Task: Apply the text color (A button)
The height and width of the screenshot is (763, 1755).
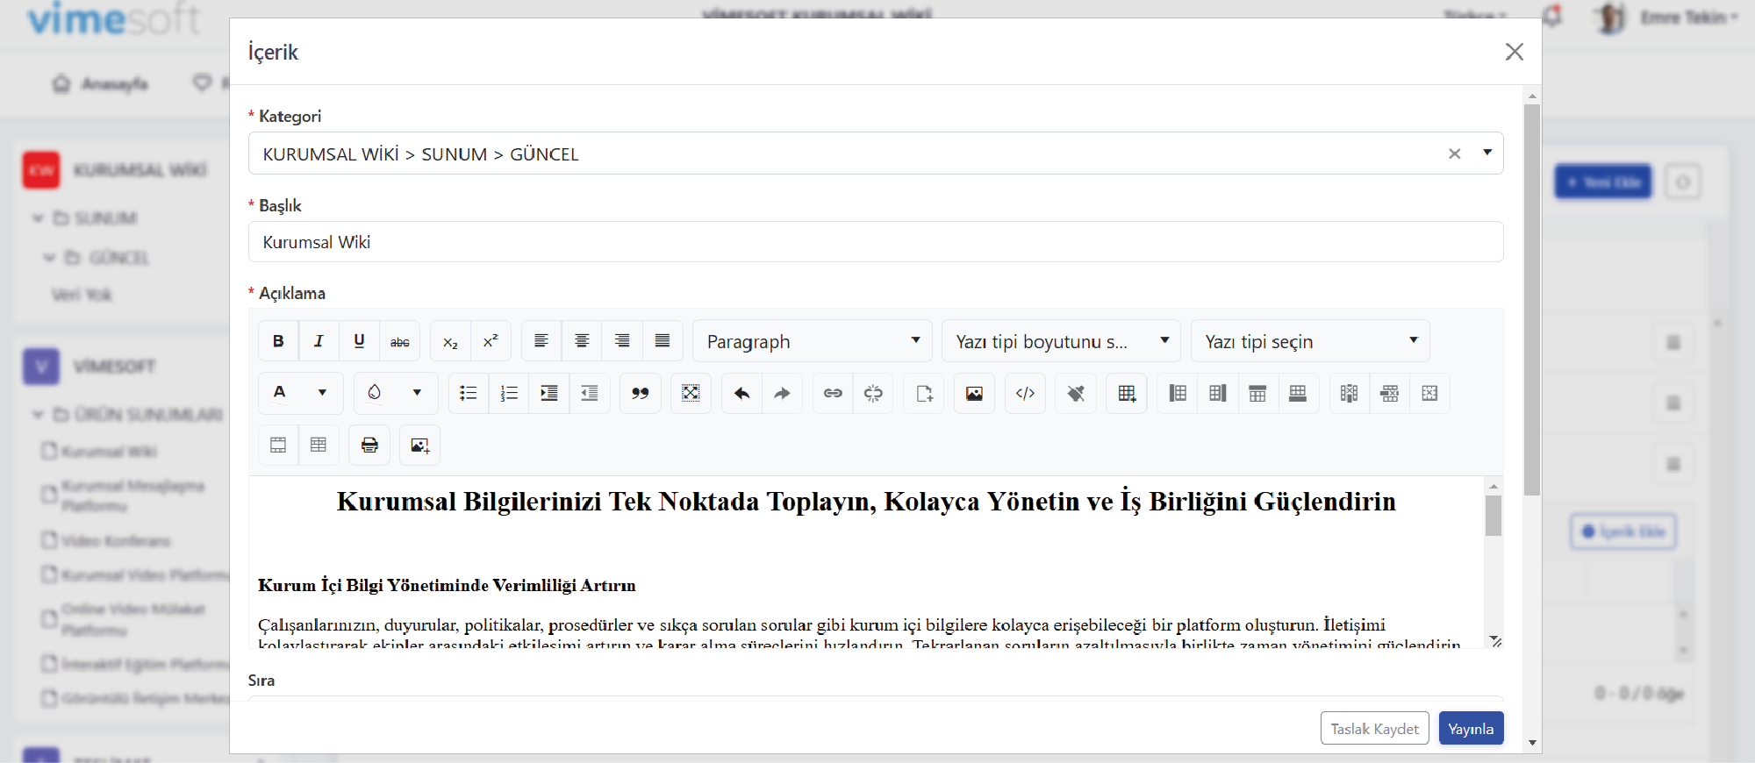Action: pyautogui.click(x=280, y=393)
